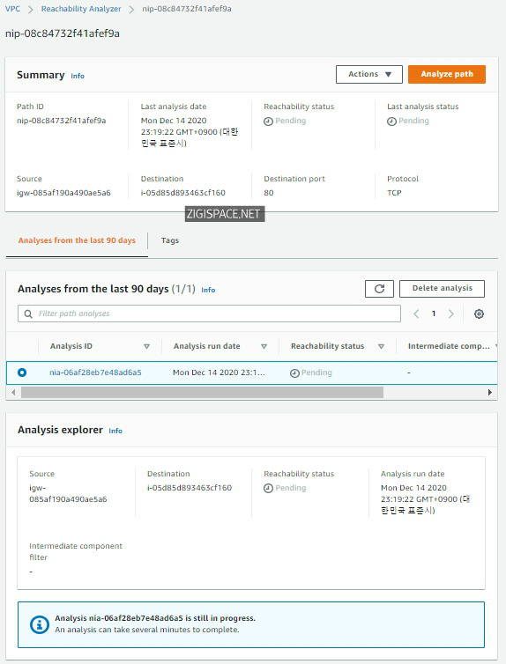The width and height of the screenshot is (506, 664).
Task: Click Destination value i-05d85d893463cf160 in Summary
Action: click(183, 193)
